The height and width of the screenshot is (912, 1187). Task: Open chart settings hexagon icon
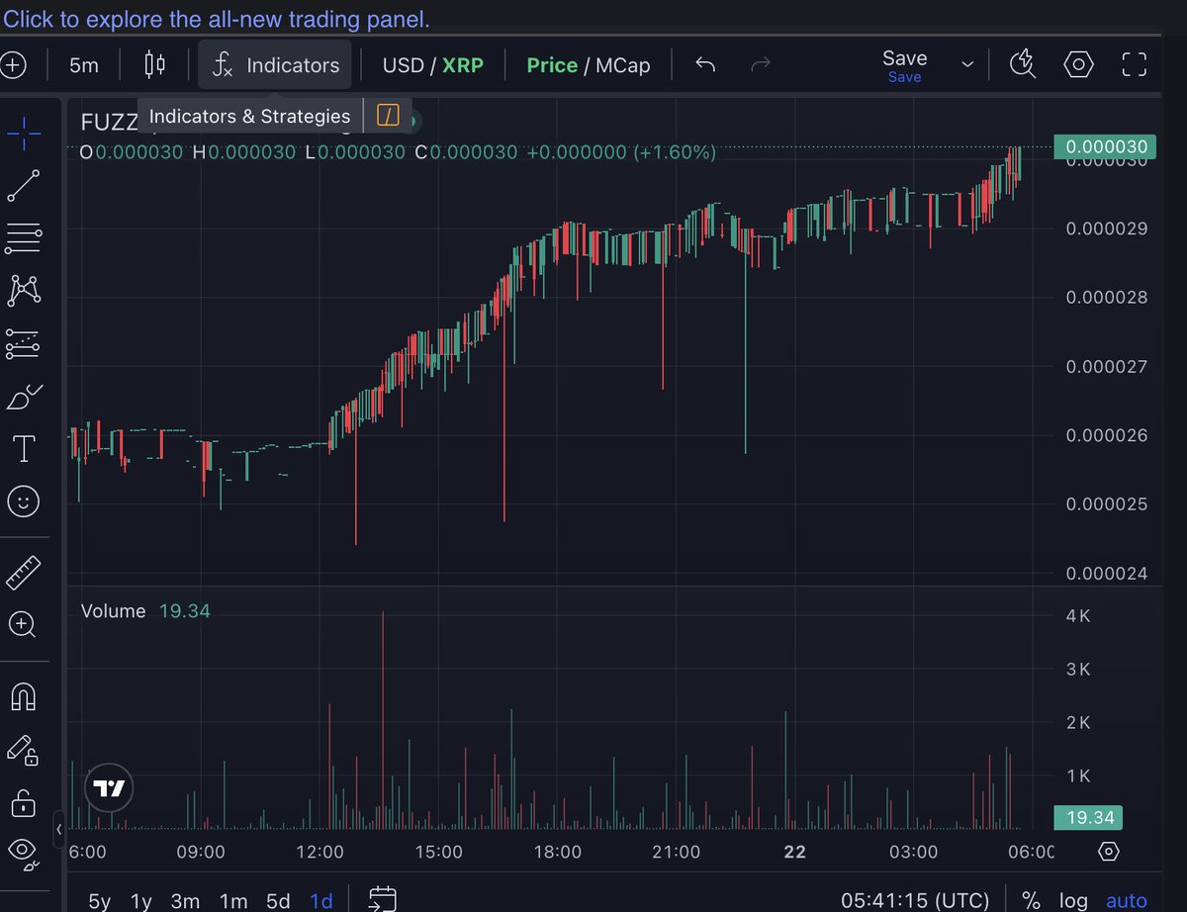click(1078, 65)
